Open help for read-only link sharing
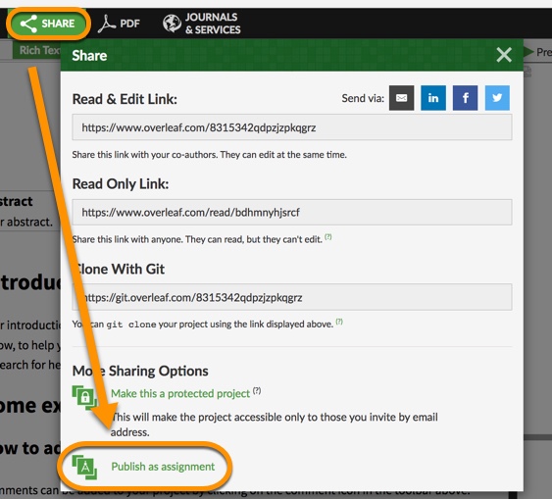This screenshot has width=552, height=499. [x=328, y=237]
